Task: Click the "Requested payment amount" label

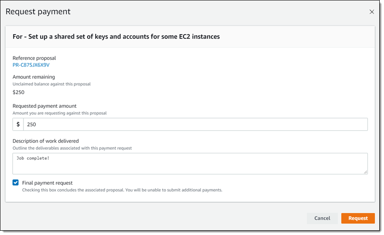Action: [x=44, y=106]
